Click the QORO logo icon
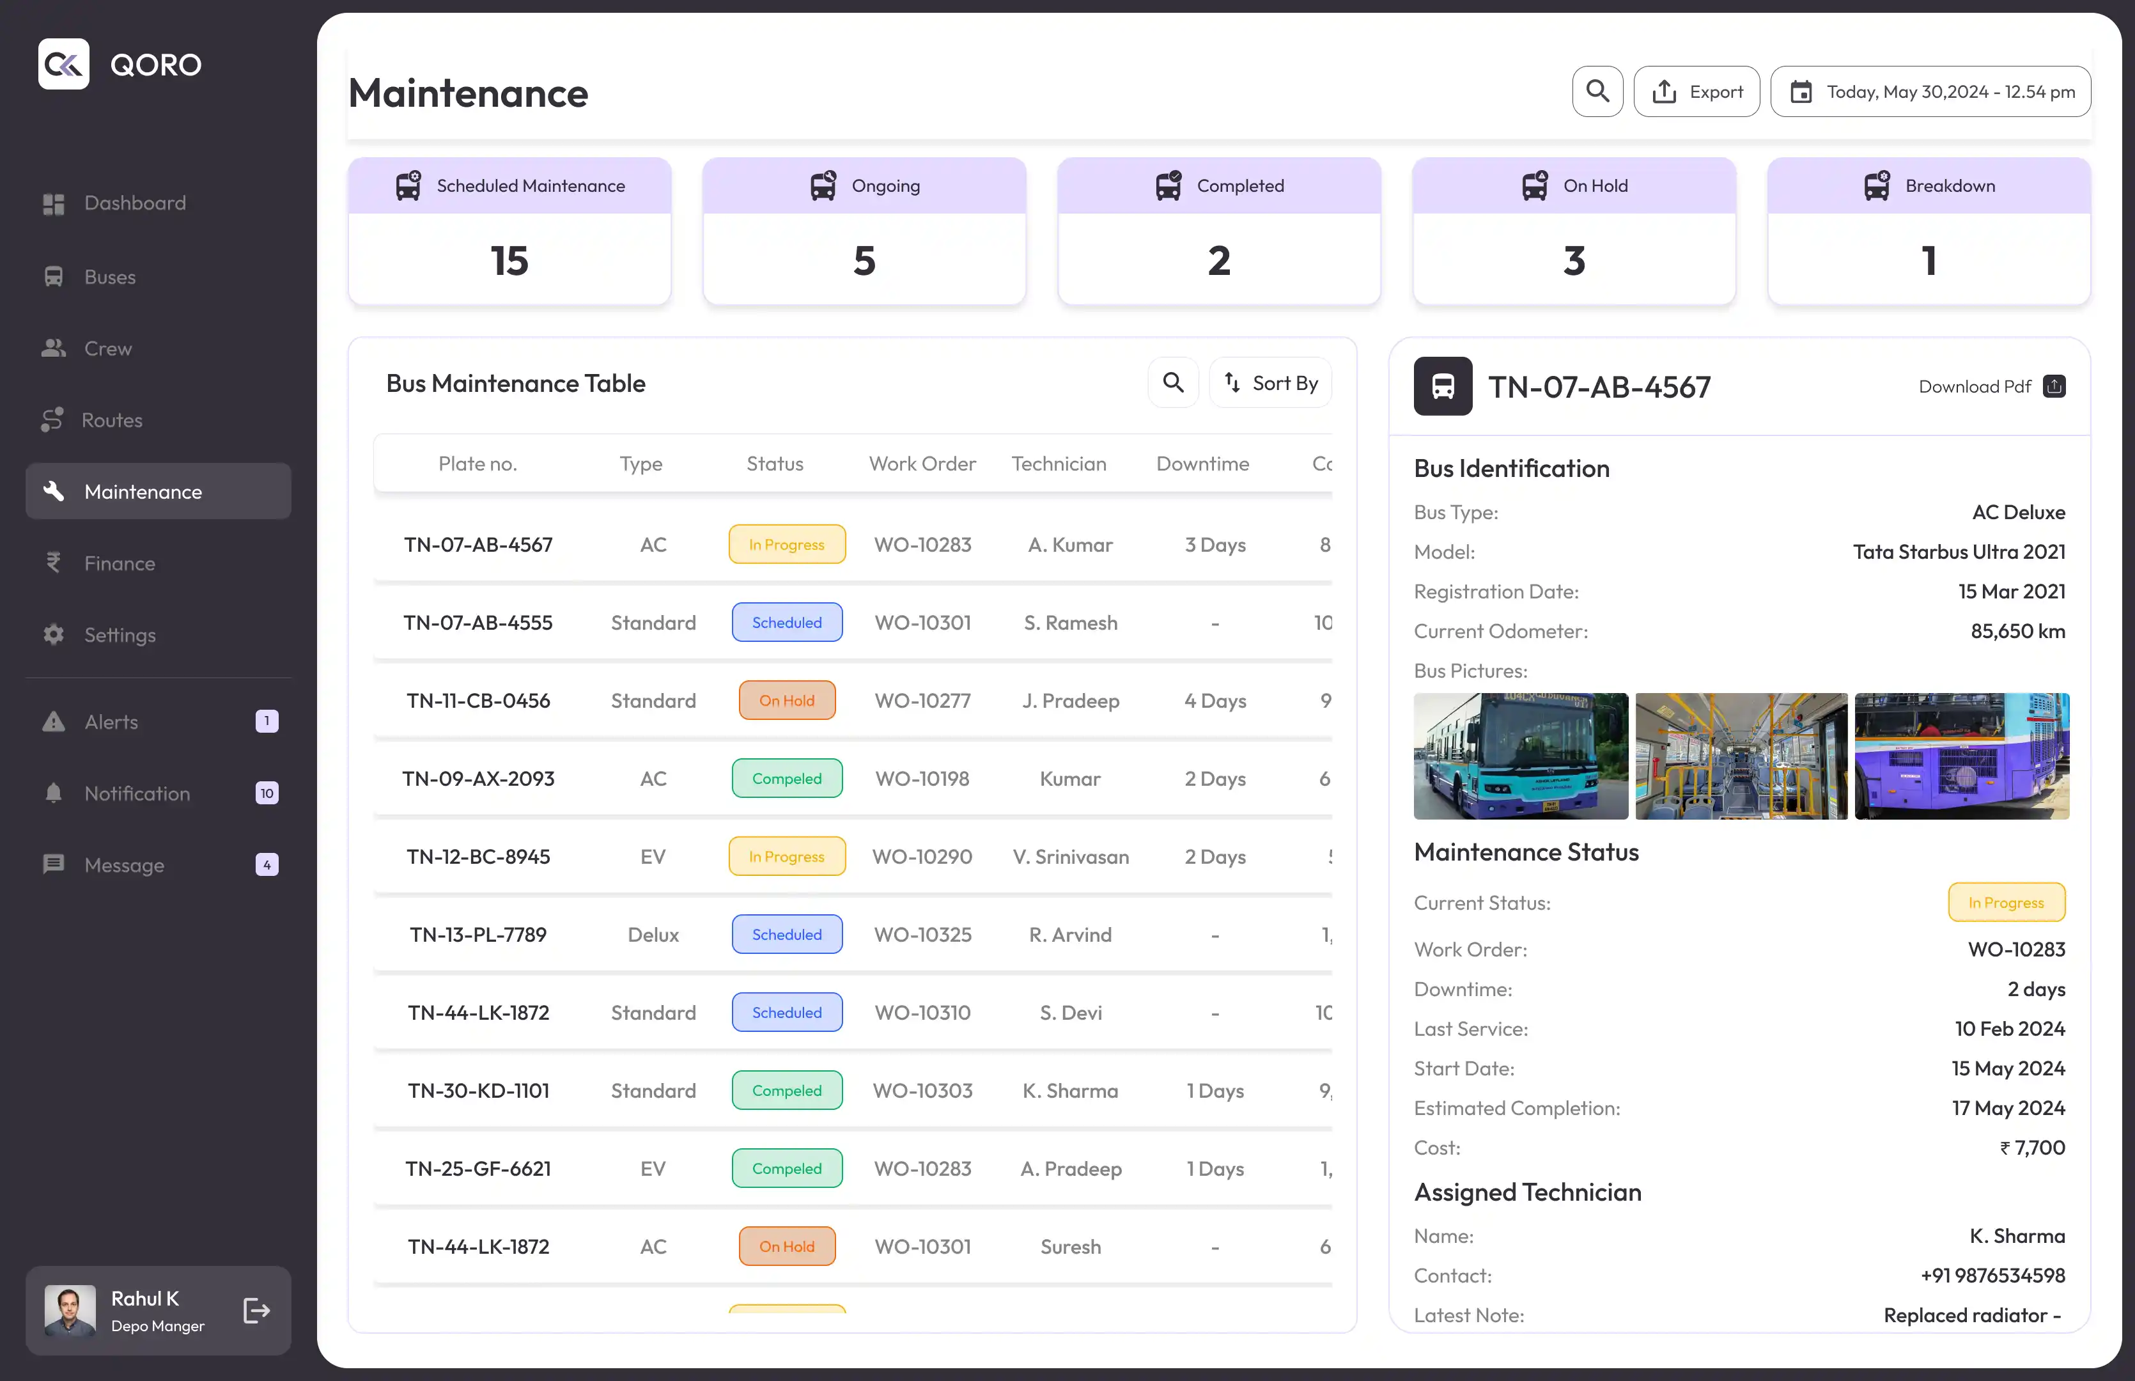Screen dimensions: 2135x1381 64,65
